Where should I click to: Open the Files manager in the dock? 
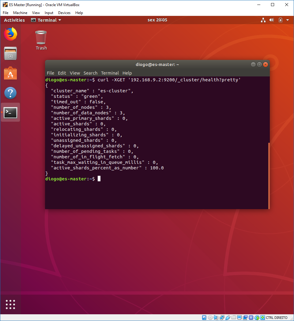(10, 53)
